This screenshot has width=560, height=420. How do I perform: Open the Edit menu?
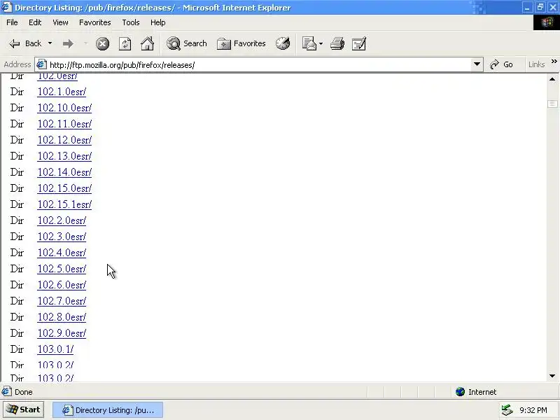pos(35,22)
